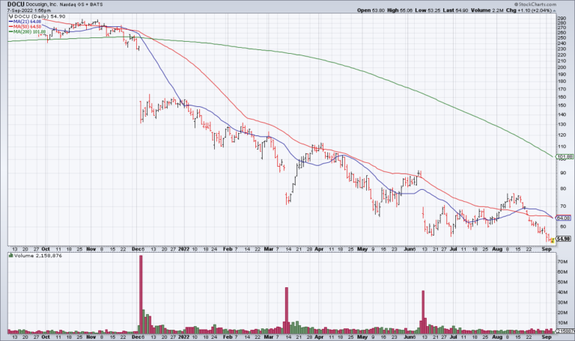Click the 'Volume 2,158,876' panel label
The image size is (575, 341).
pos(38,256)
